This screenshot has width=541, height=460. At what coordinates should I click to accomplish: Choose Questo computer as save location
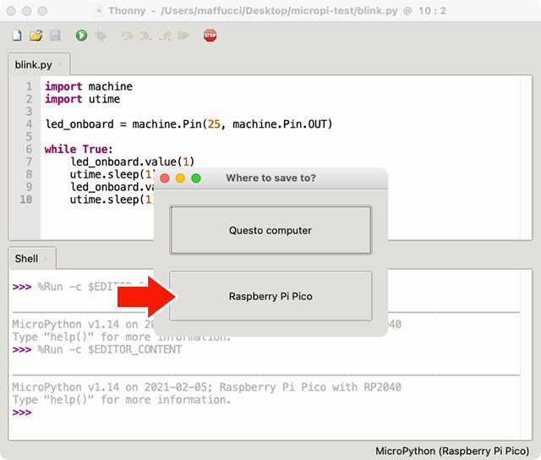(270, 230)
